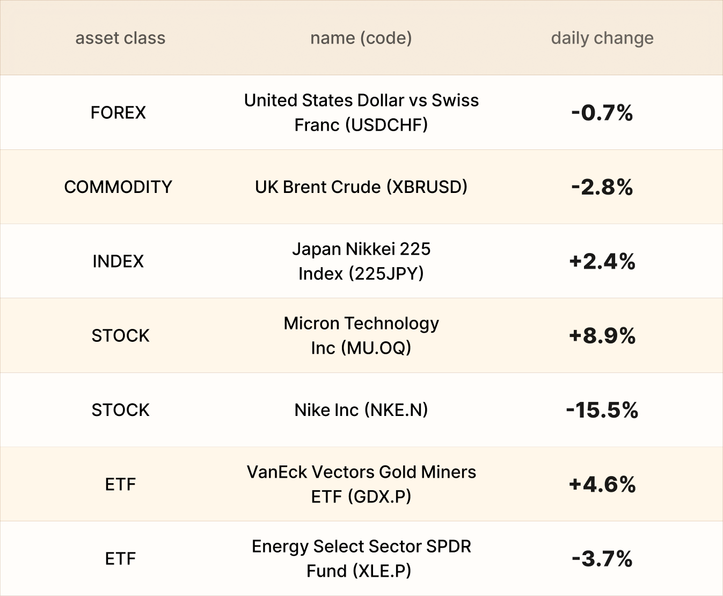The width and height of the screenshot is (723, 596).
Task: Select the 'name (code)' column header
Action: tap(361, 38)
